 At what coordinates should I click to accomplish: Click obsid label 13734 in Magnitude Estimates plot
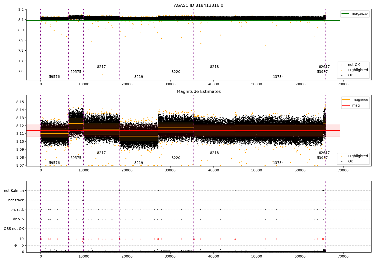click(x=278, y=163)
